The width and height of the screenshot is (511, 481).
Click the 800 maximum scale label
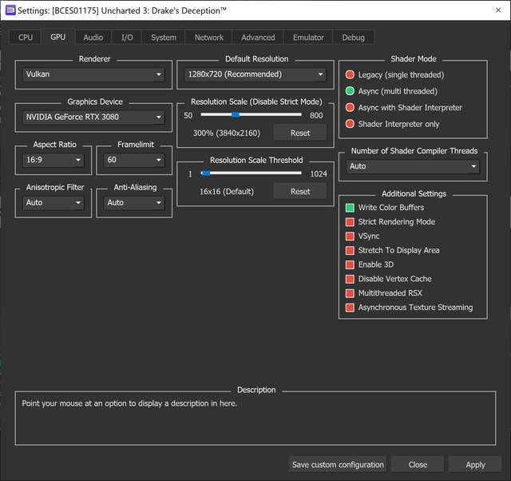click(316, 115)
